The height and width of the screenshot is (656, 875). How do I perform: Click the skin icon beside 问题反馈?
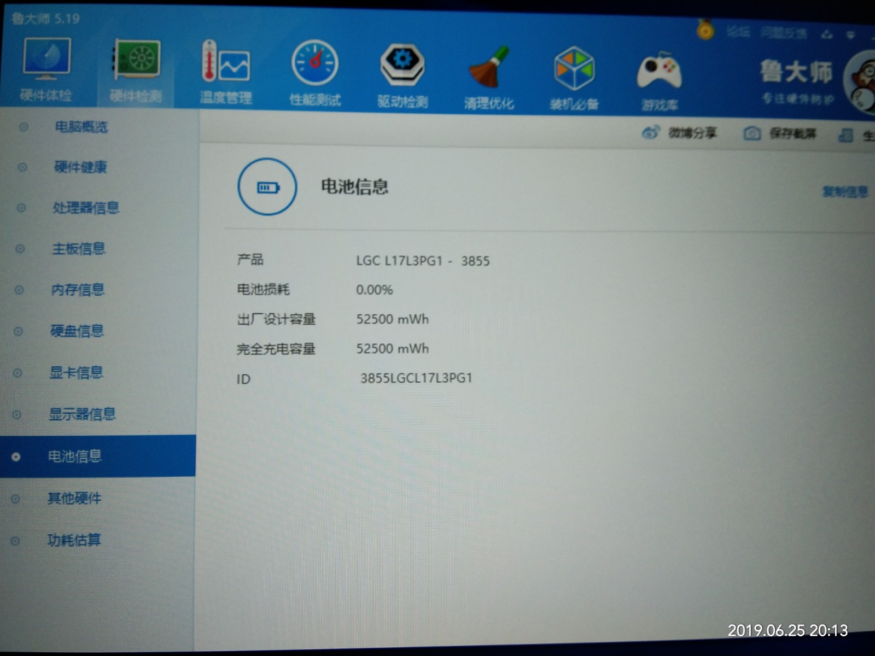[827, 34]
